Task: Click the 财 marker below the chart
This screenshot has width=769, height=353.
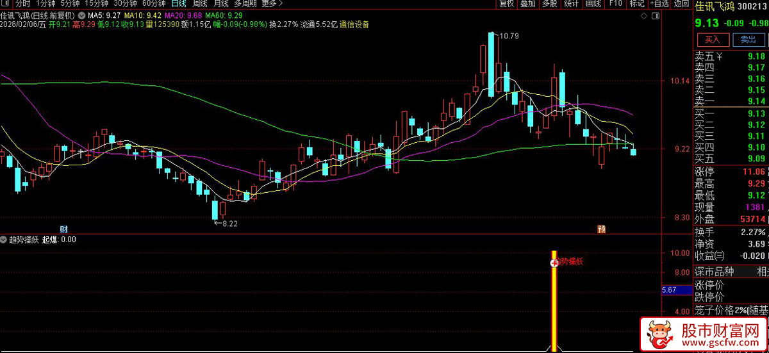Action: 63,229
